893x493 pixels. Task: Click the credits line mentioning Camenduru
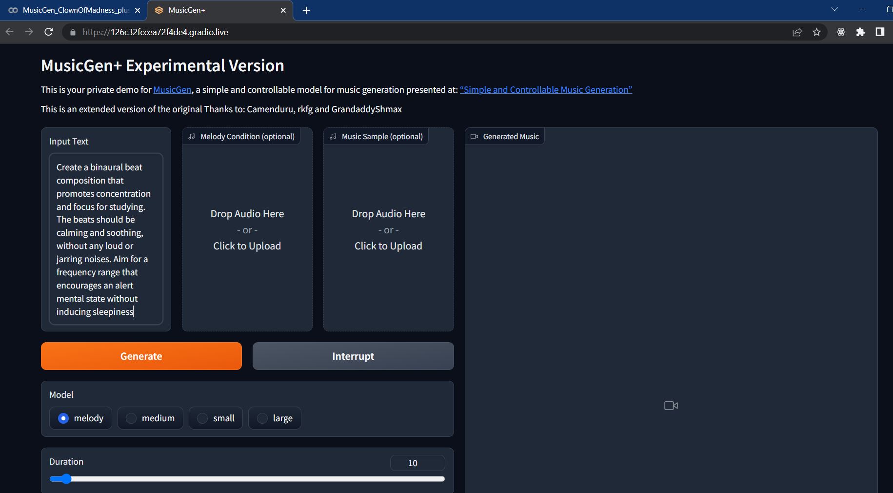221,109
